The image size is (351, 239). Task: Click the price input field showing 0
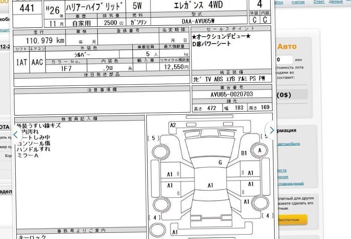[284, 60]
